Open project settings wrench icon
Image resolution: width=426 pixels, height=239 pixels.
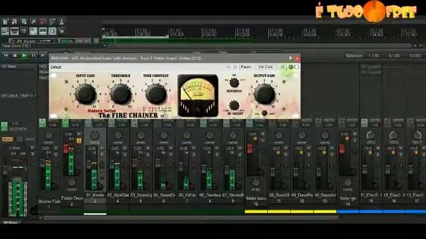33,22
